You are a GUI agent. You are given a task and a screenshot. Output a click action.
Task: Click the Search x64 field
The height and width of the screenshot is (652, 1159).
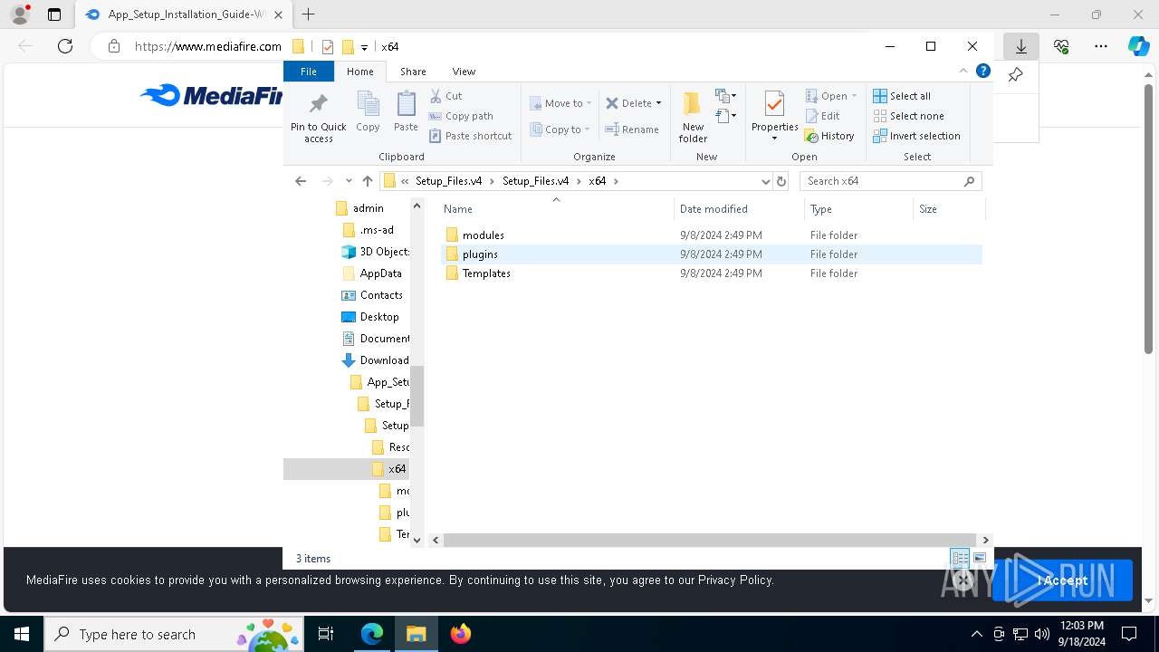coord(890,181)
